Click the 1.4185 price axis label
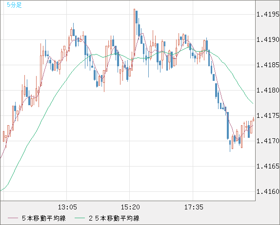280x225 pixels. click(267, 65)
